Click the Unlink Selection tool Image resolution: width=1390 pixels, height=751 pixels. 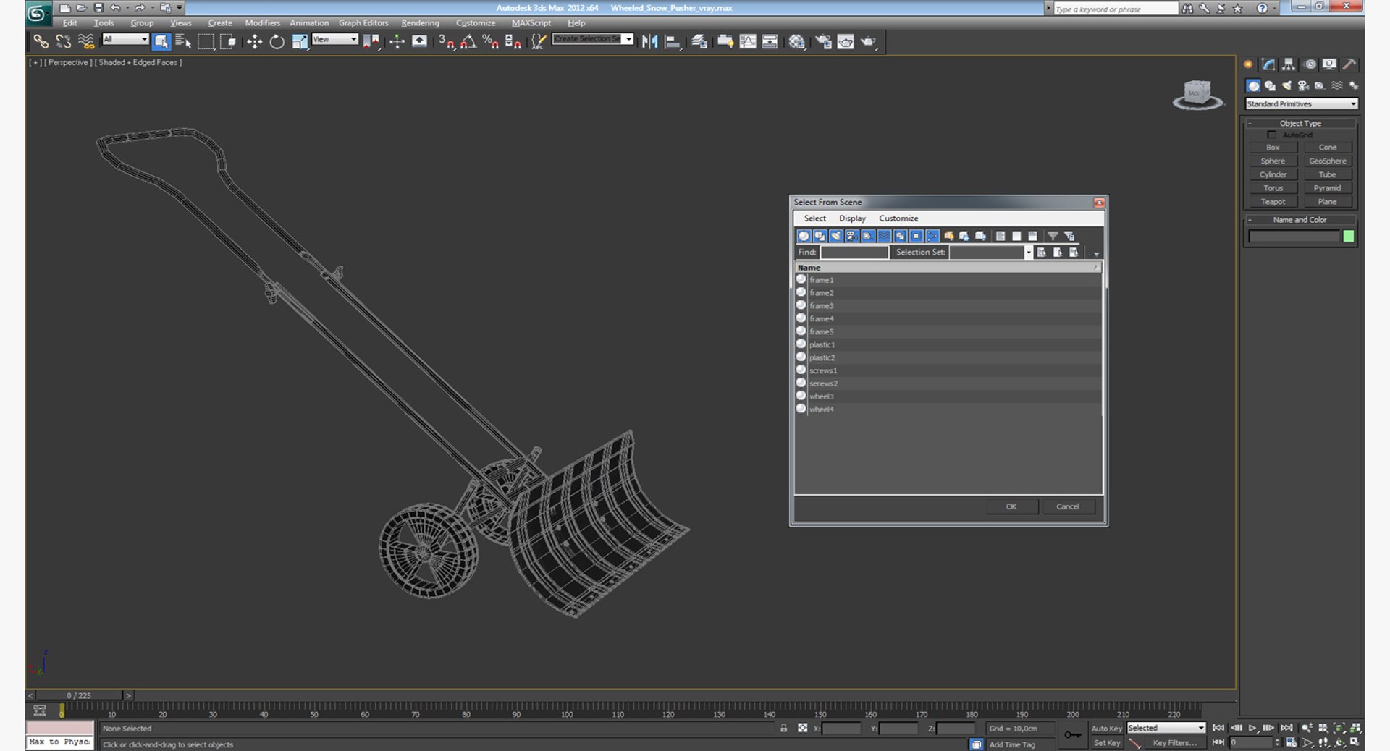click(64, 42)
